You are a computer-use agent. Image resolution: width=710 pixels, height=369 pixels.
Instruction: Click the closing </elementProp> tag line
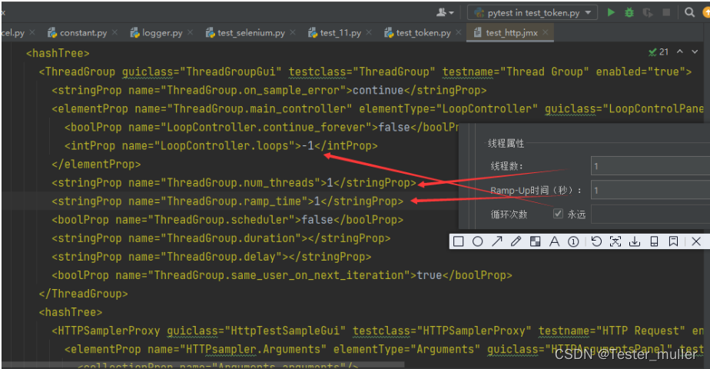click(x=96, y=165)
